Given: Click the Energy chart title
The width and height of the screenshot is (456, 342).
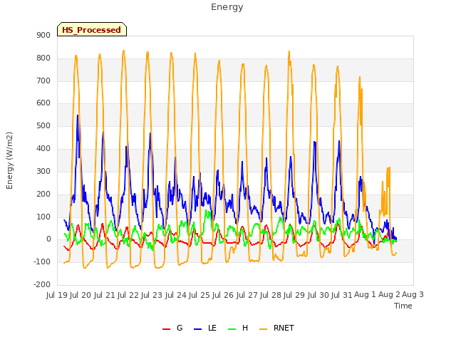Looking at the screenshot, I should pos(227,7).
